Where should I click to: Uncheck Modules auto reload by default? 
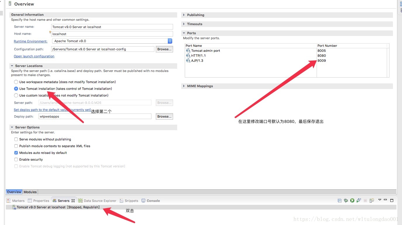click(x=16, y=153)
